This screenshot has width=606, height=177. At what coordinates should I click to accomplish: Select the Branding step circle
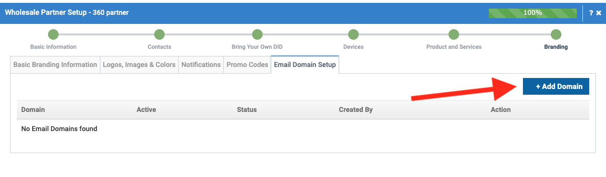tap(556, 34)
